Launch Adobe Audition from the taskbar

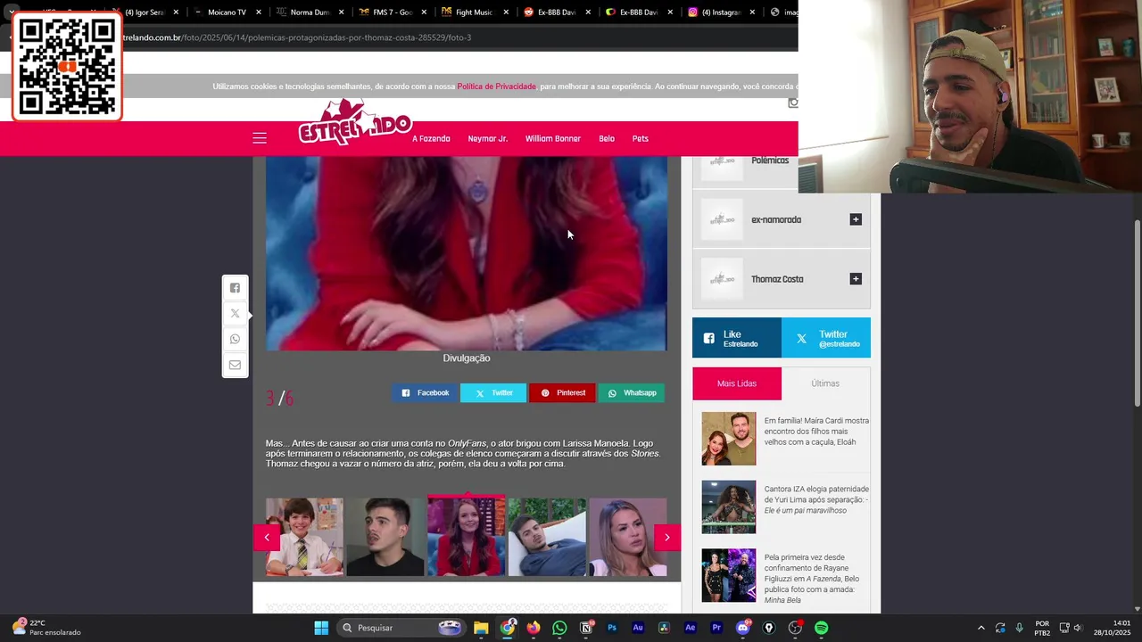pos(638,628)
